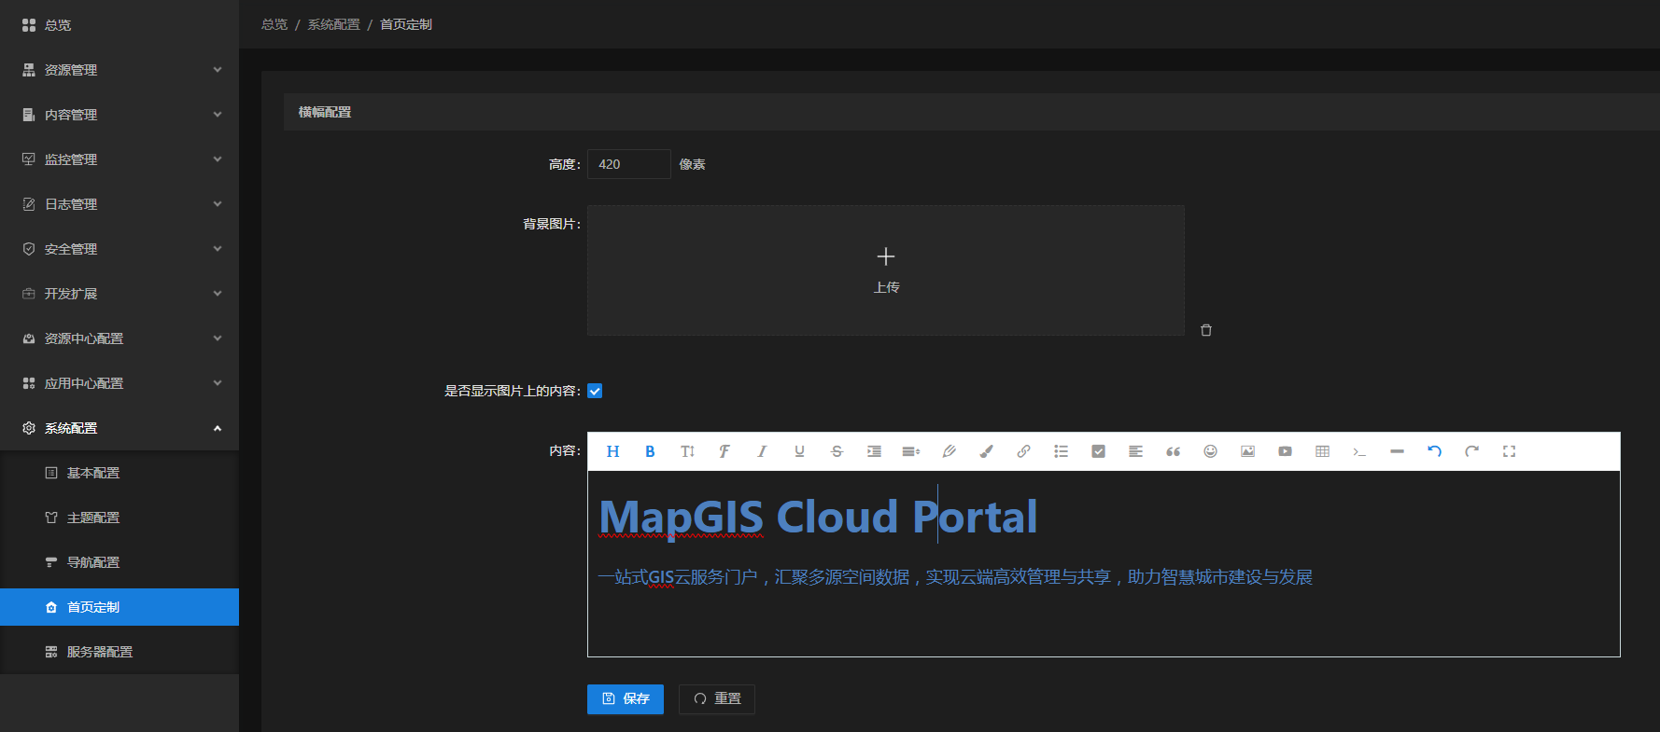Open 基本配置 submenu item

point(120,473)
